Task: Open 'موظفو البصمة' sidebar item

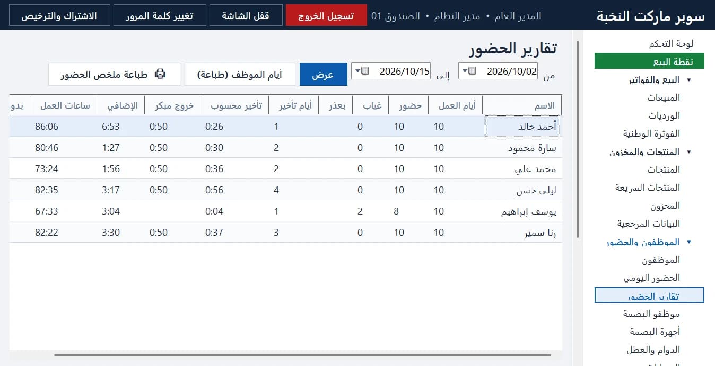Action: pos(651,314)
